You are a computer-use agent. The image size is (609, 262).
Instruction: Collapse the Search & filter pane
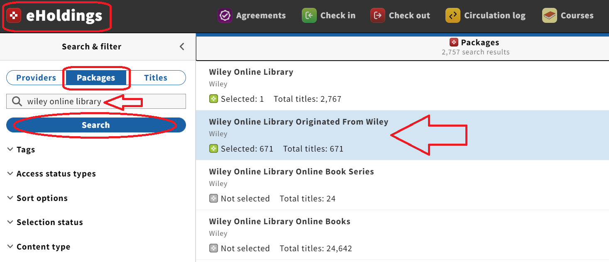tap(182, 47)
